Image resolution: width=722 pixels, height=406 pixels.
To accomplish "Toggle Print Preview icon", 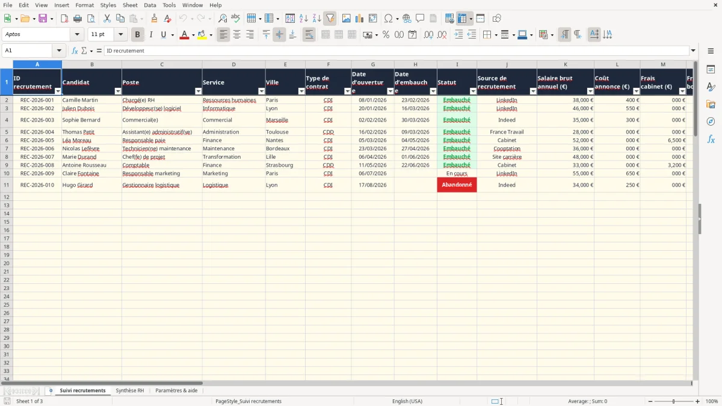I will point(90,19).
